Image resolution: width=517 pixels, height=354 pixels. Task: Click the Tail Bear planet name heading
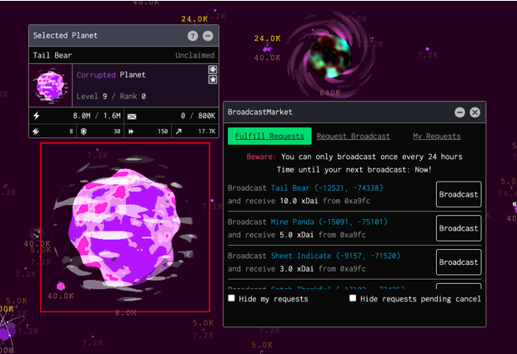(53, 55)
